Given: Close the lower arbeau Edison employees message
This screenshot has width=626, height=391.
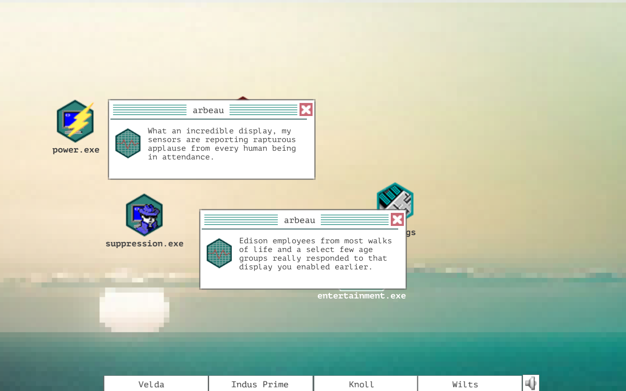Looking at the screenshot, I should tap(397, 220).
